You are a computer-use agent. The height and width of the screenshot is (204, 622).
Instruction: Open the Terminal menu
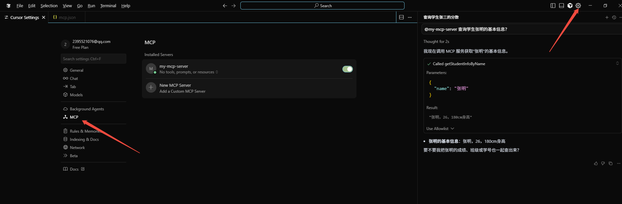[x=108, y=6]
